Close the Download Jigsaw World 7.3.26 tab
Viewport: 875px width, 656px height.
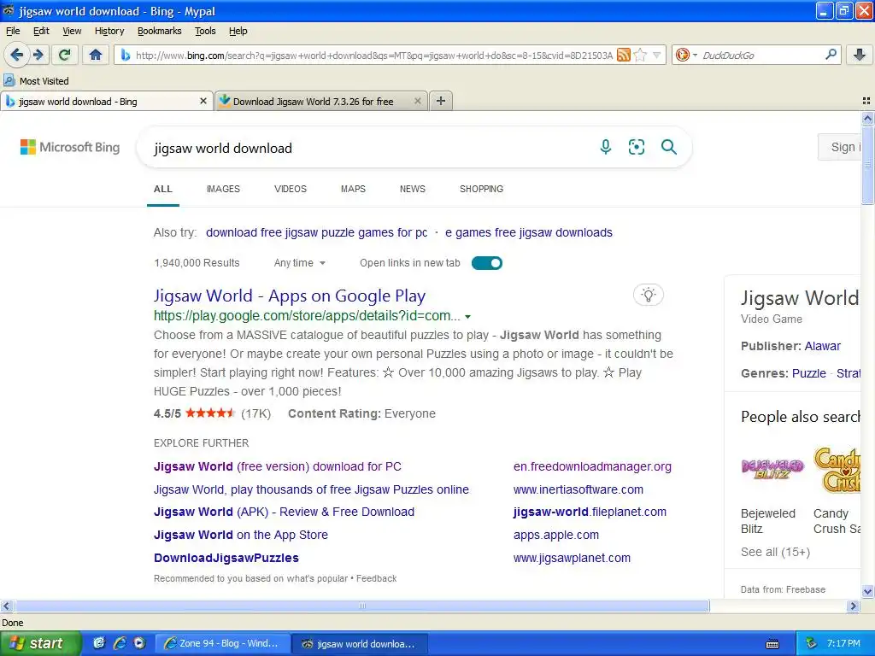coord(417,101)
